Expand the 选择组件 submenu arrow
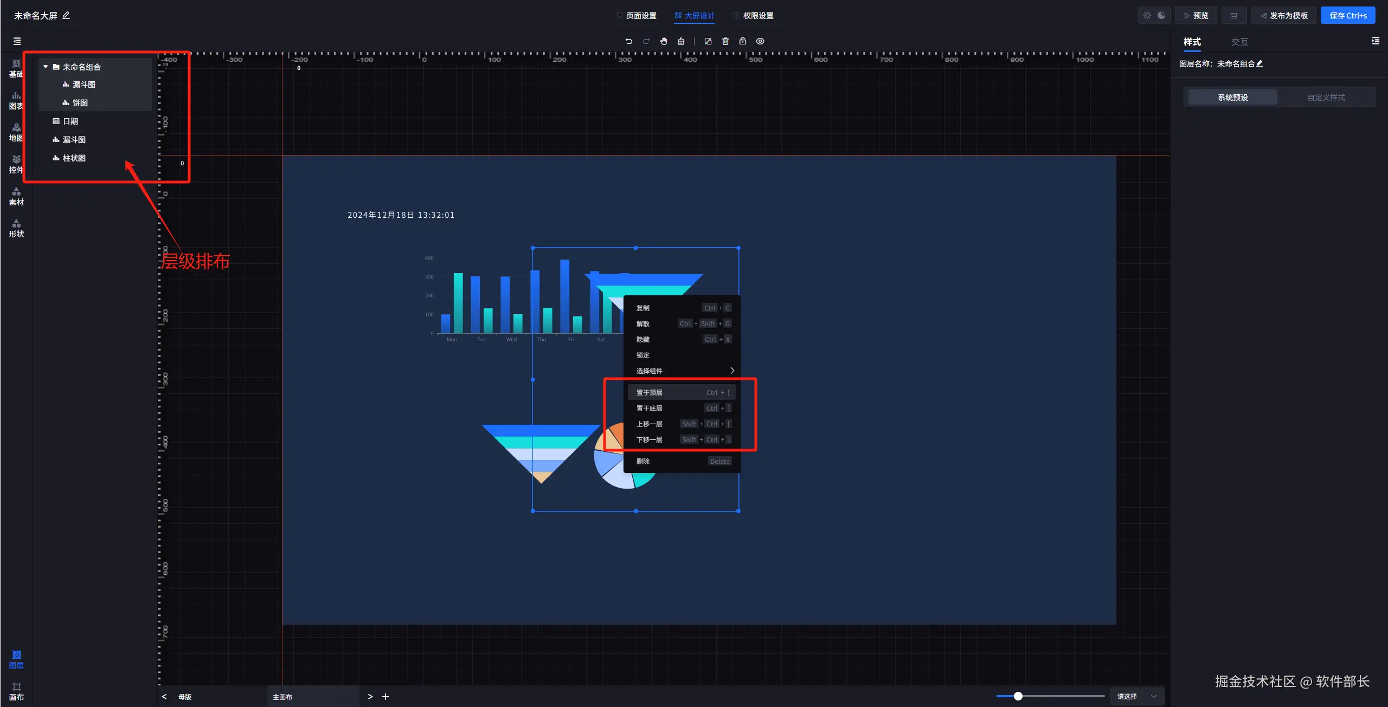Image resolution: width=1388 pixels, height=707 pixels. [732, 371]
